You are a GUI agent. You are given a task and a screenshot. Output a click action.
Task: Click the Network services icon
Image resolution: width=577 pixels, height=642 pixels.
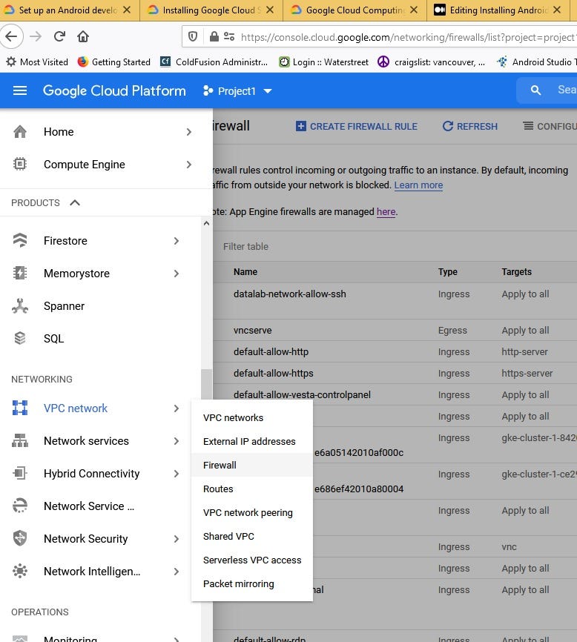pos(20,440)
